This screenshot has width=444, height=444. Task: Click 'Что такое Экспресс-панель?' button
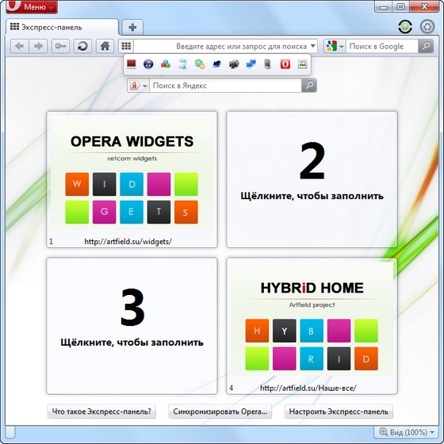tap(101, 411)
